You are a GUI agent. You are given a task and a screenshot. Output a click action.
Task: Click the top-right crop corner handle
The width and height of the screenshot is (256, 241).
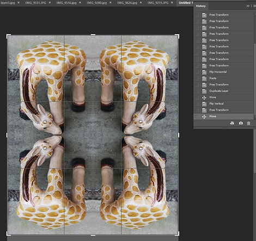coord(178,36)
